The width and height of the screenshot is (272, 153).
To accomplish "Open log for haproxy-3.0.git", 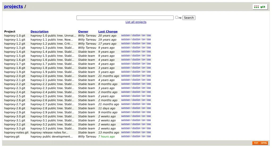I will pyautogui.click(x=143, y=116).
